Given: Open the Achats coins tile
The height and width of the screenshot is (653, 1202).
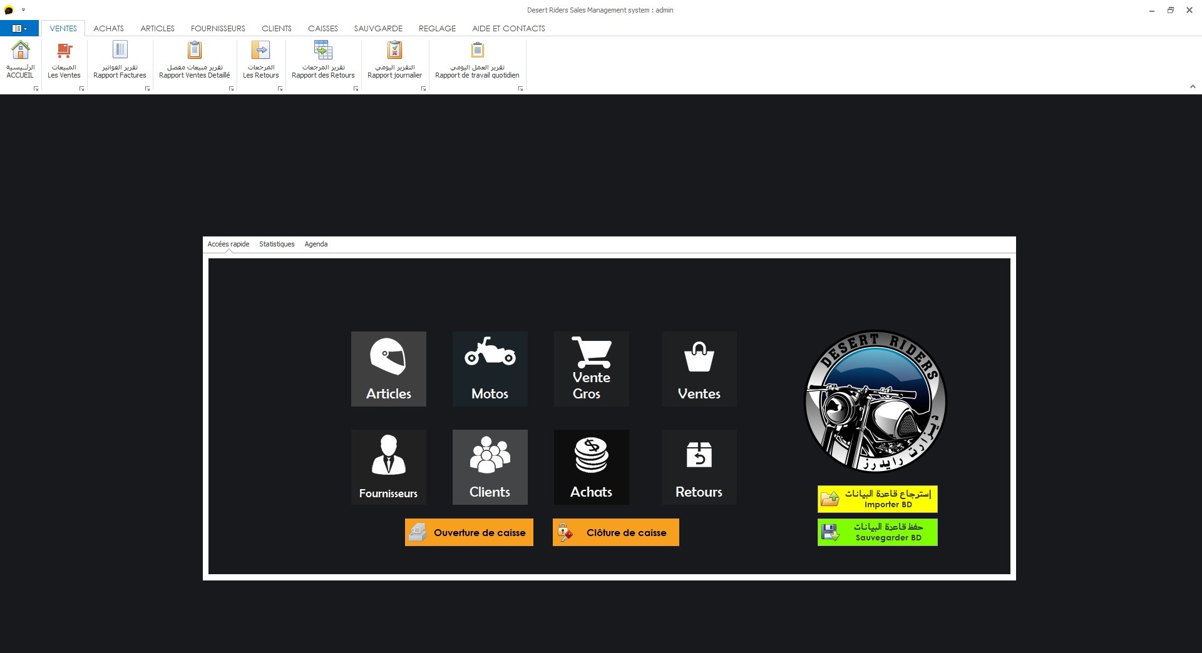Looking at the screenshot, I should 592,467.
